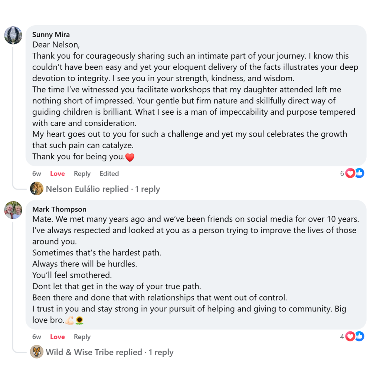Open the 6w timestamp on Sunny Mira's comment
The width and height of the screenshot is (380, 380).
click(x=37, y=174)
